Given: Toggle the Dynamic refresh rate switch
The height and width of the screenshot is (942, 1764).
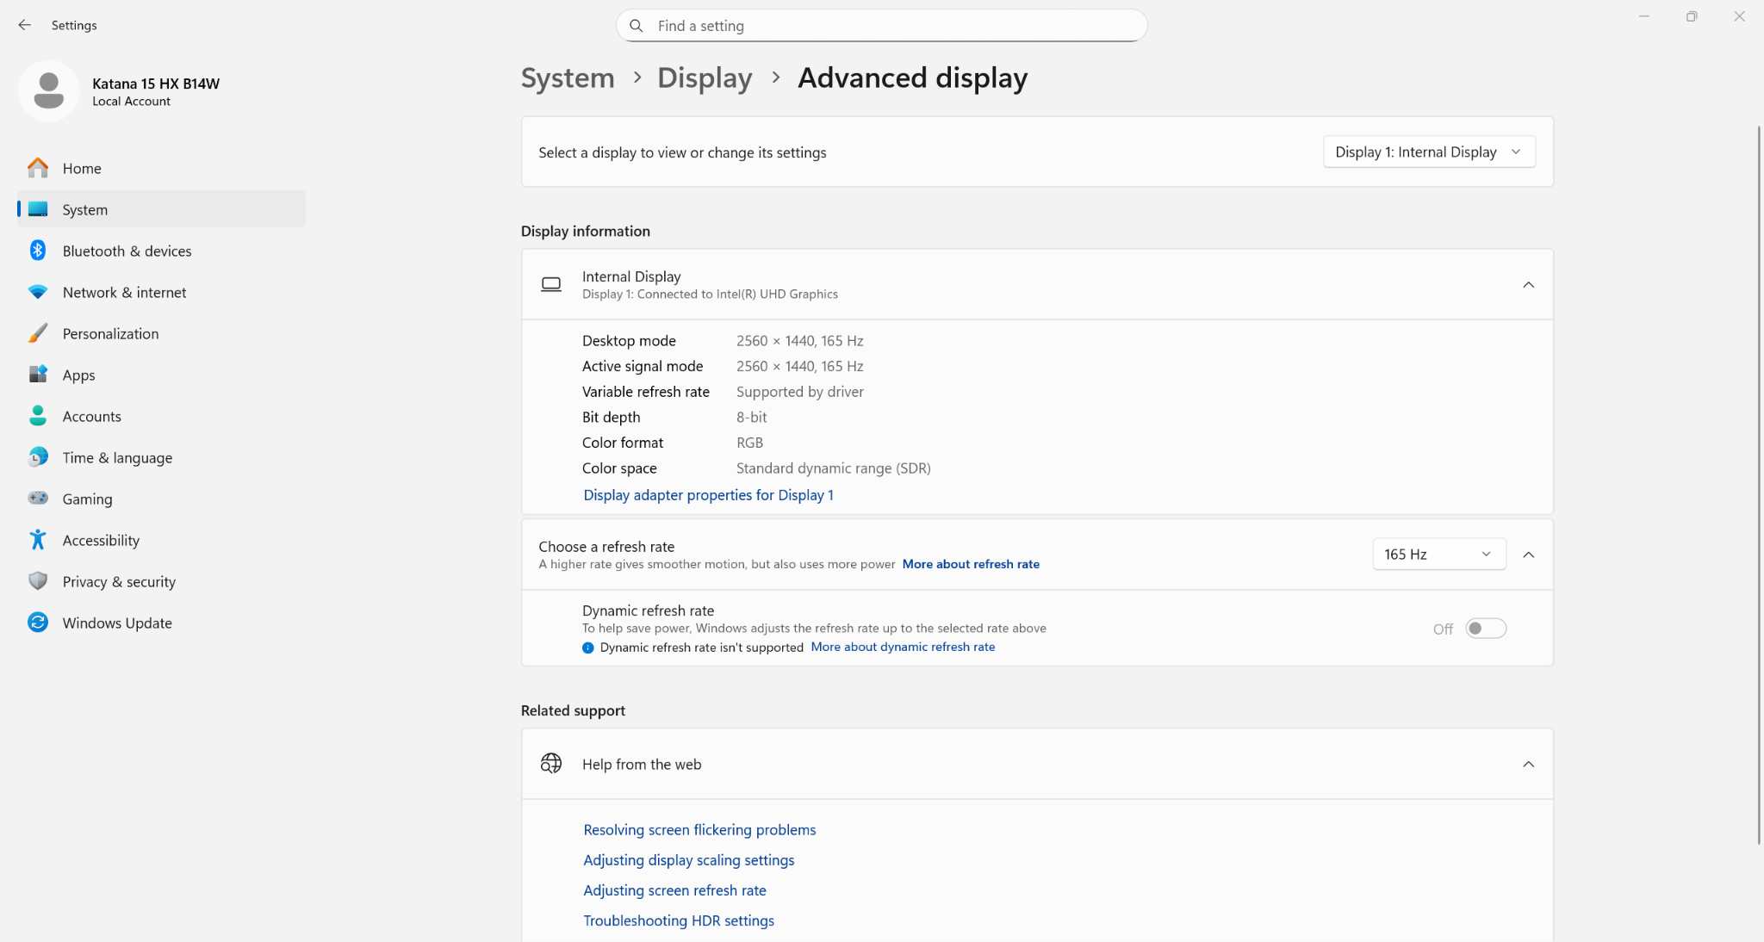Looking at the screenshot, I should (x=1486, y=629).
